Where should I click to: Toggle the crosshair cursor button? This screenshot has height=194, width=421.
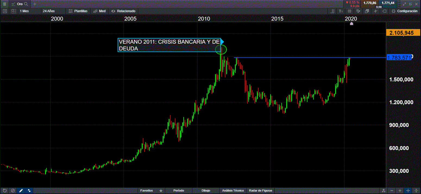[x=408, y=190]
